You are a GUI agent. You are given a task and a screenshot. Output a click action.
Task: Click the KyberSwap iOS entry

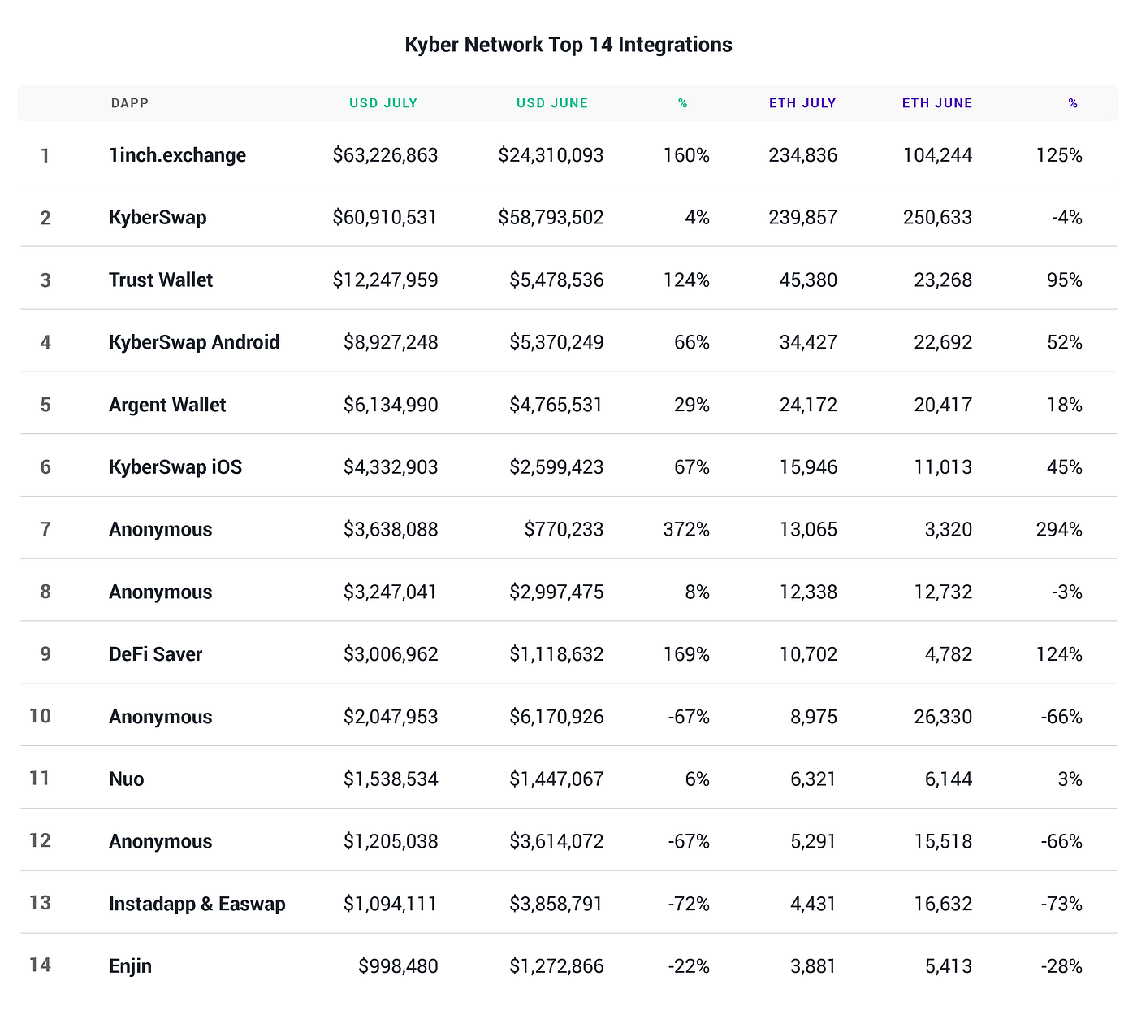point(175,467)
